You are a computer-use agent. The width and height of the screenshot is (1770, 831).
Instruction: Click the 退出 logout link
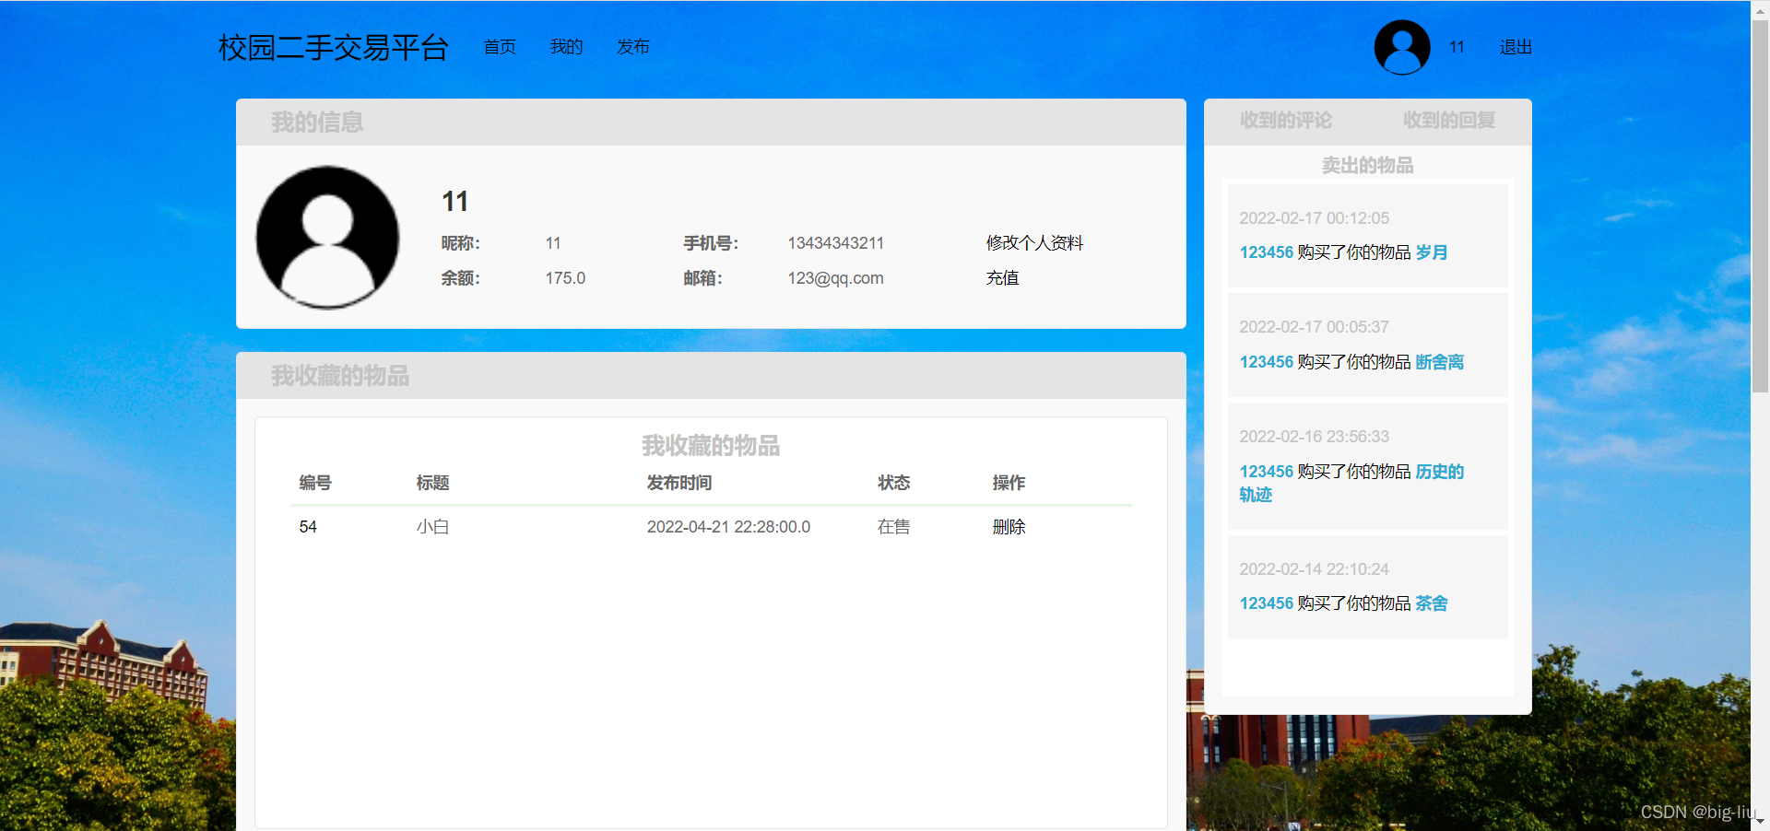[x=1515, y=47]
